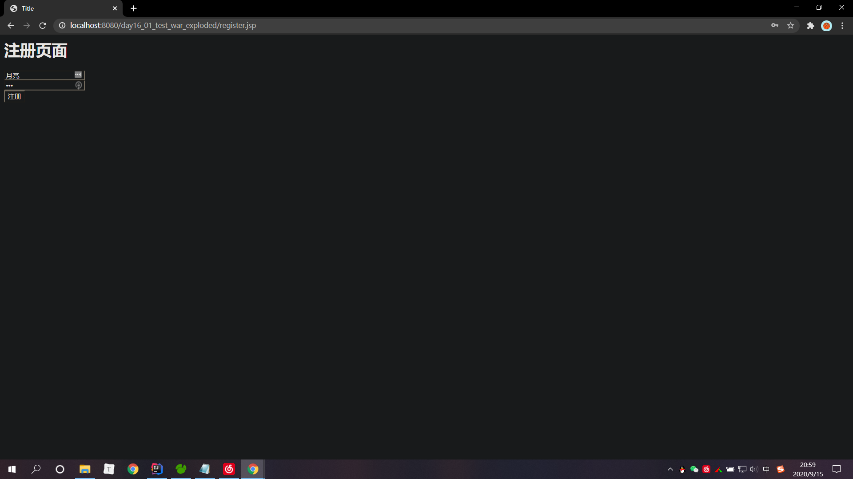Open Chrome's three-dot menu
Viewport: 853px width, 479px height.
coord(842,26)
